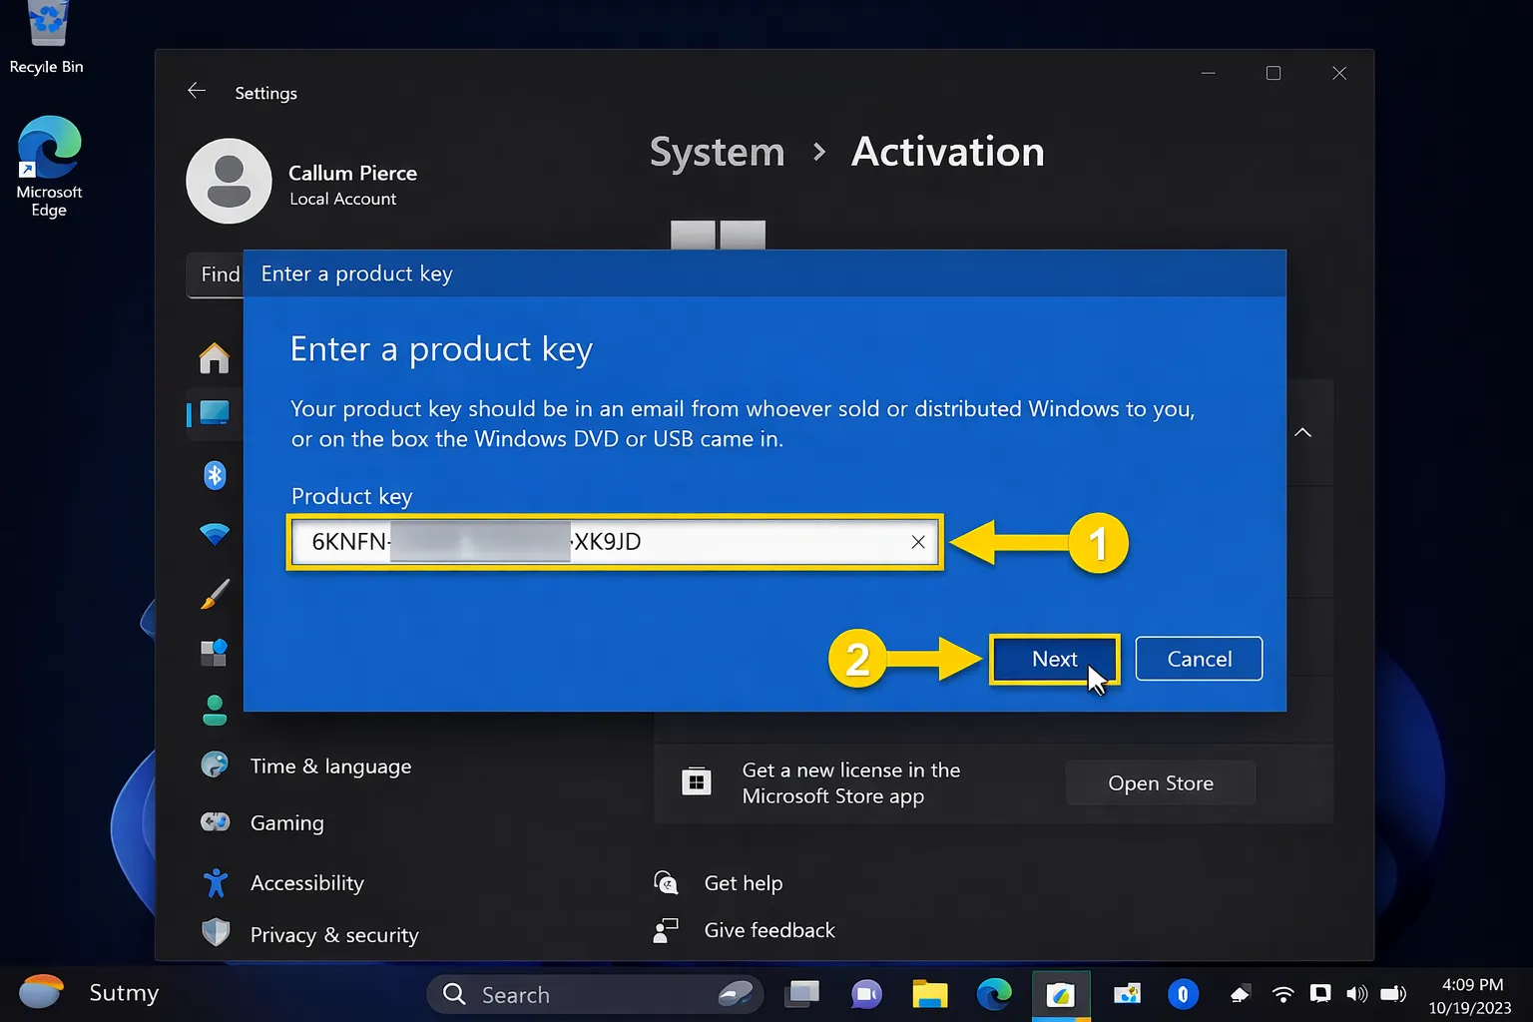Clear the product key field with X
1533x1022 pixels.
click(918, 542)
